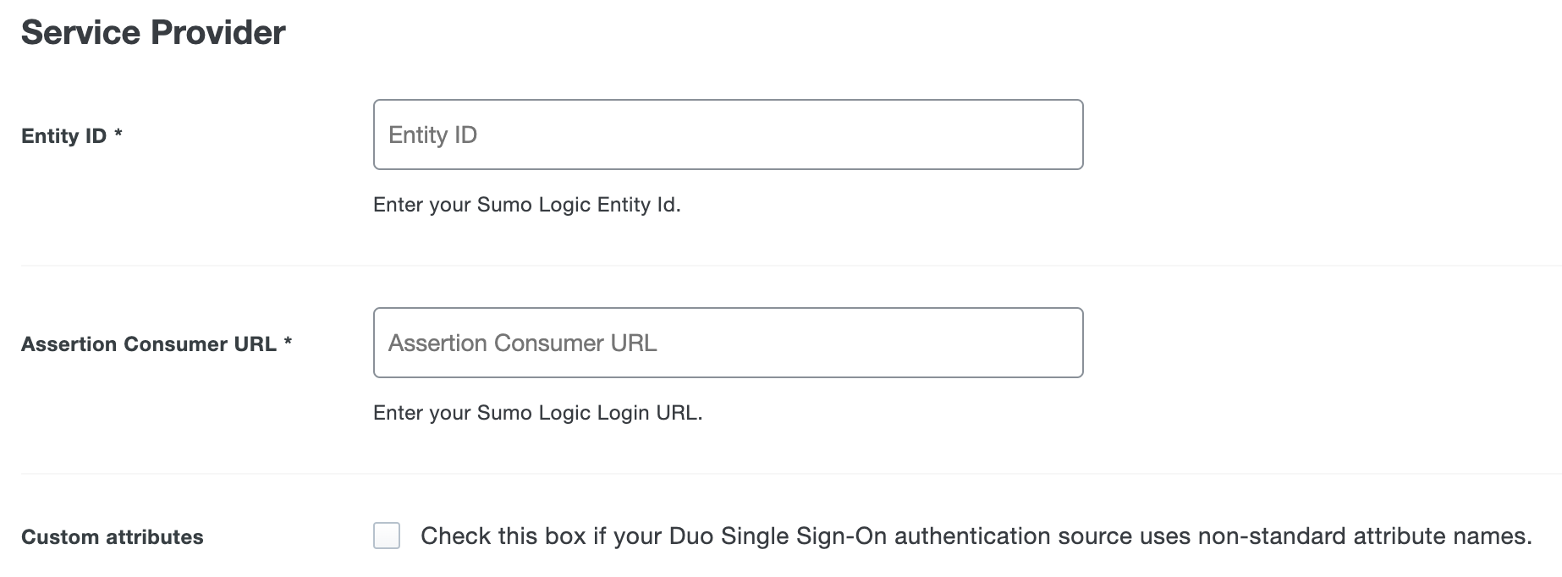Select the Entity ID placeholder text
This screenshot has height=577, width=1562.
(432, 133)
